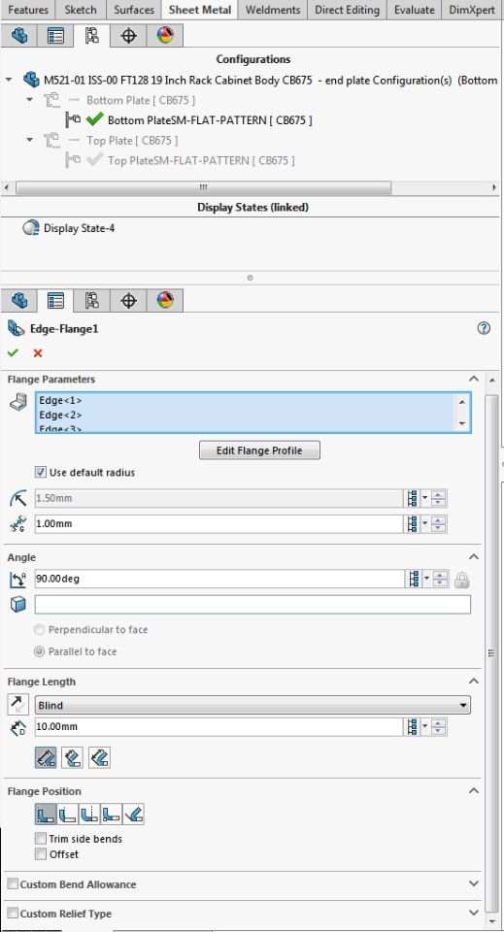The image size is (504, 932).
Task: Select Material Outside flange position
Action: (x=68, y=814)
